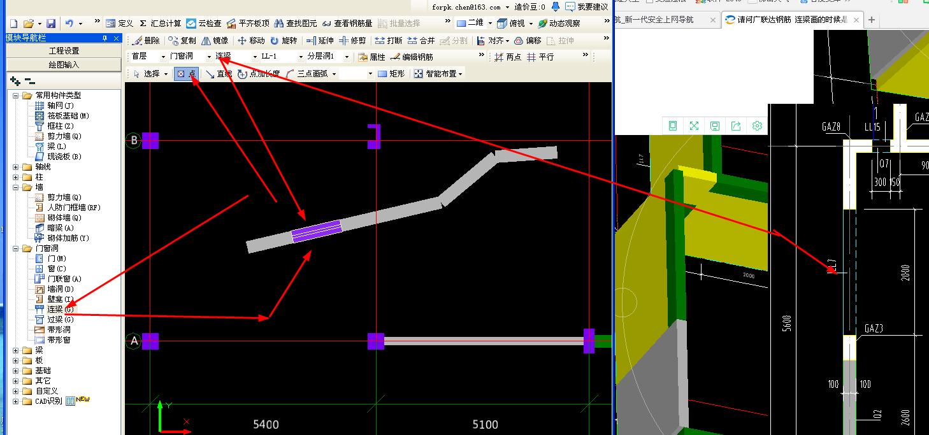Click 绘图输入 drawing input button

64,64
